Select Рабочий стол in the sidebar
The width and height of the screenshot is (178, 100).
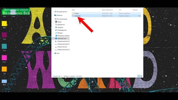[61, 38]
